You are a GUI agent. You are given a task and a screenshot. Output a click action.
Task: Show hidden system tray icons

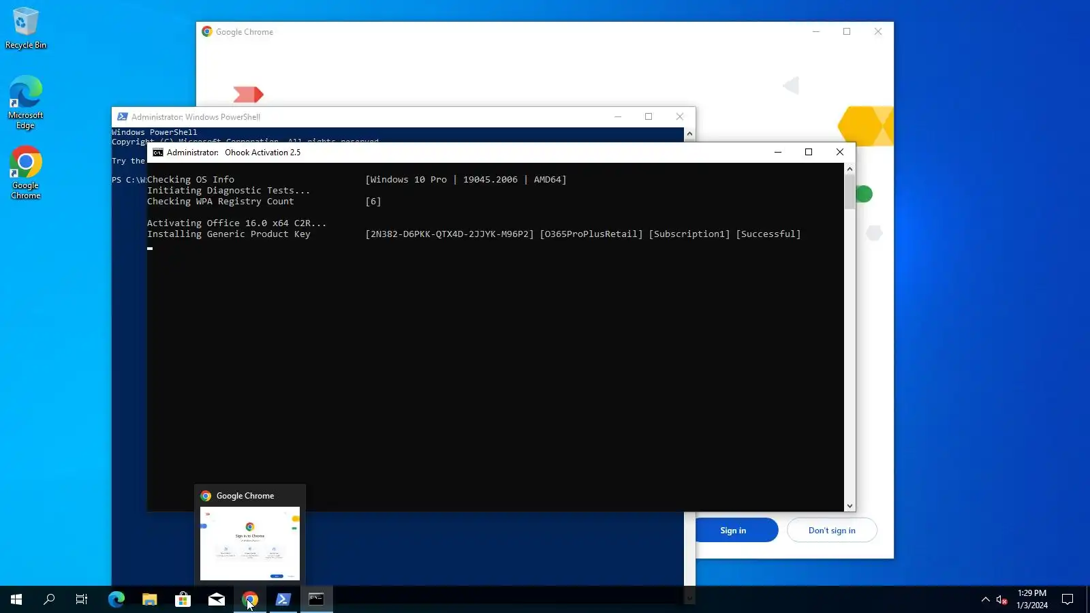(985, 599)
